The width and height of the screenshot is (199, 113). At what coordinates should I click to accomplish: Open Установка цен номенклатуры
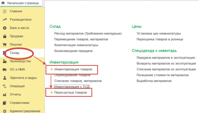(x=159, y=34)
